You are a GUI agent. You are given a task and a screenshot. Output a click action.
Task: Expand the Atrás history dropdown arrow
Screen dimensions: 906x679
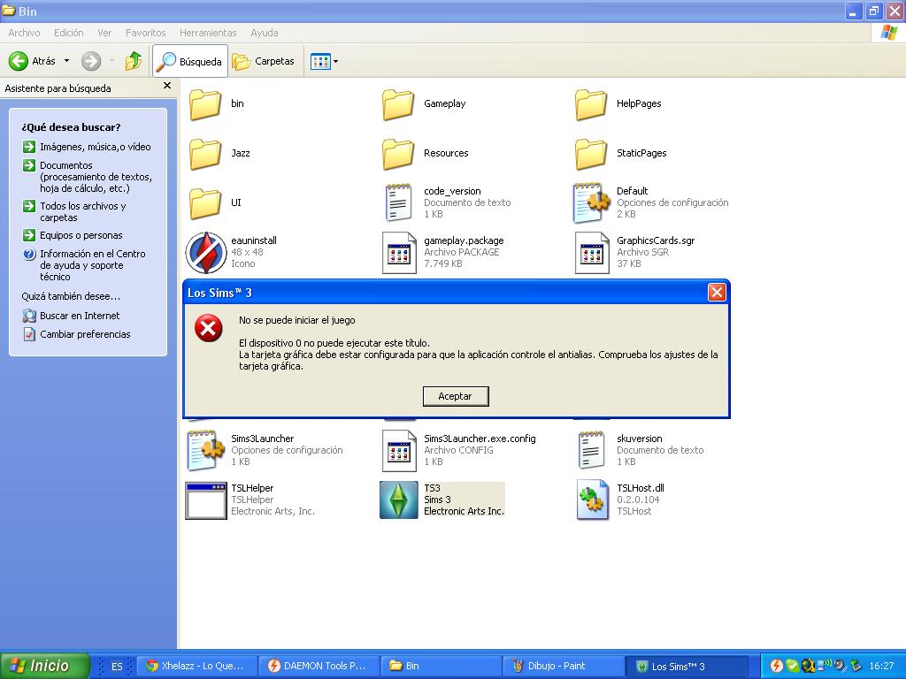click(66, 61)
